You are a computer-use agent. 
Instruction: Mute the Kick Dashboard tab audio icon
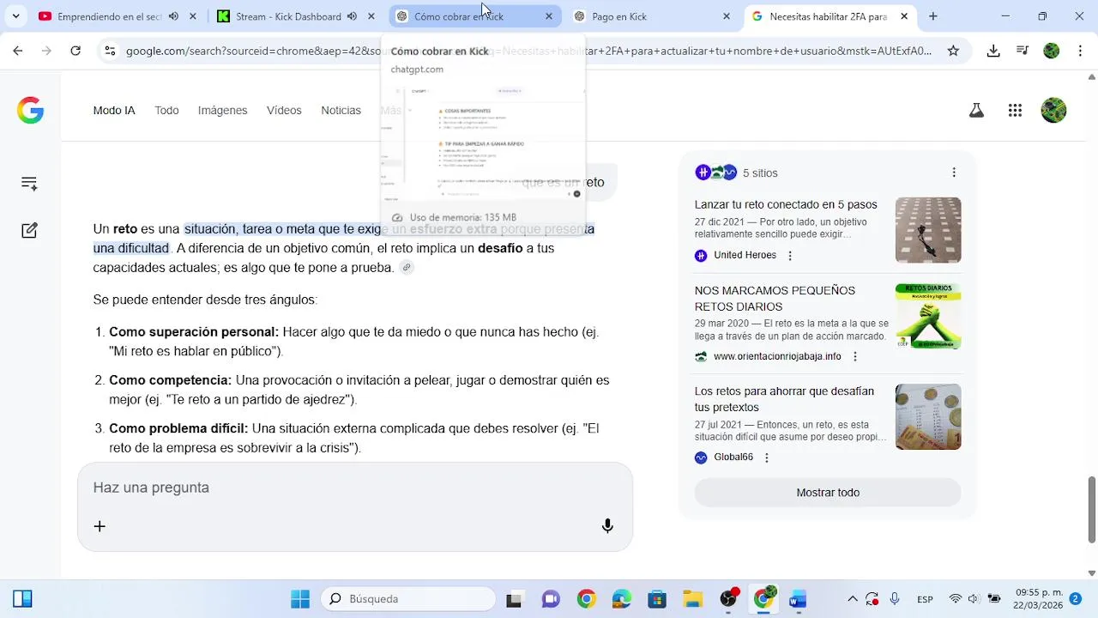coord(352,16)
